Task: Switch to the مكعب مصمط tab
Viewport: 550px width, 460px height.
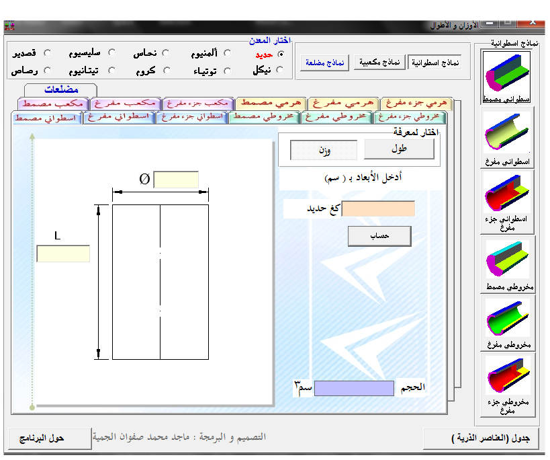Action: 53,104
